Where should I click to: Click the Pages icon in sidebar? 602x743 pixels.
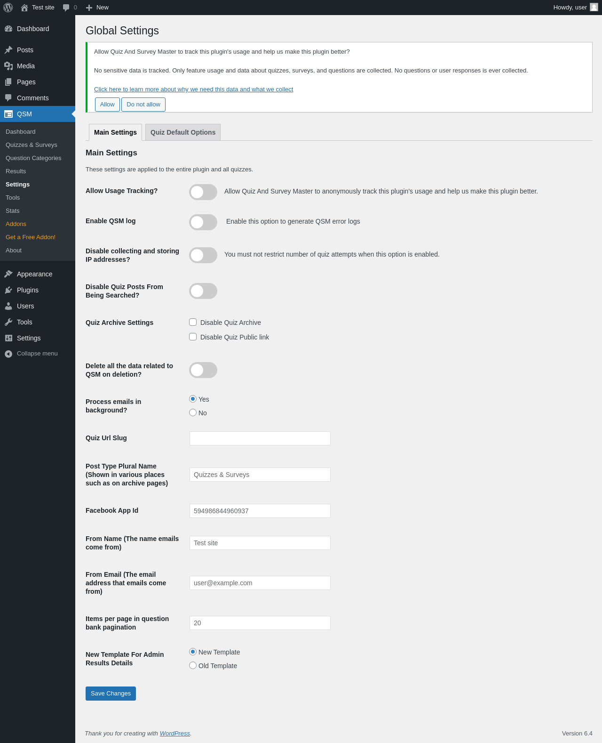tap(8, 82)
